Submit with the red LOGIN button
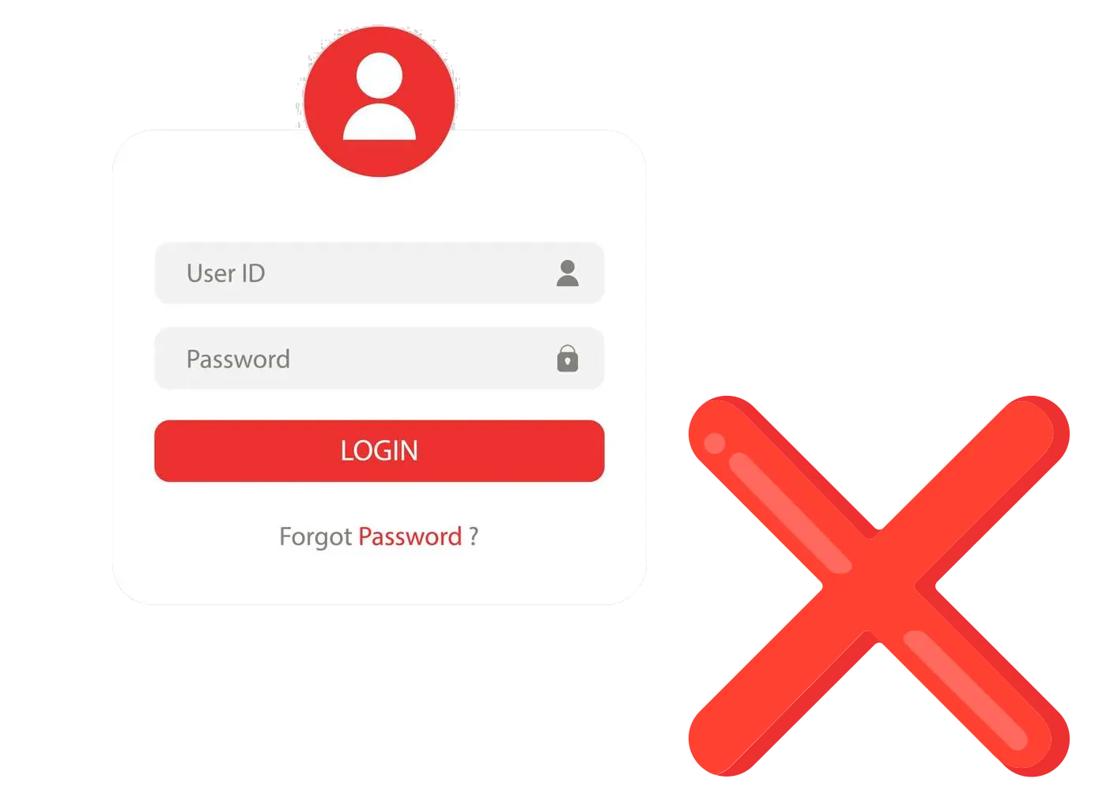1110x790 pixels. click(379, 451)
